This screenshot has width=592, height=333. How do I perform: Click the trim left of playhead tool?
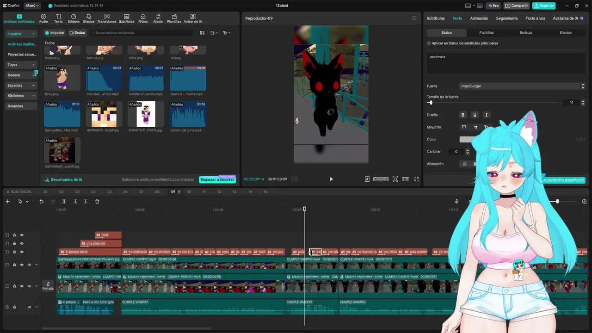(x=75, y=201)
